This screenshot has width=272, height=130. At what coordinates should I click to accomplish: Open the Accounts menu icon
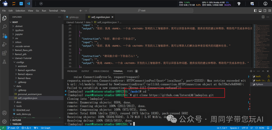(x=4, y=113)
